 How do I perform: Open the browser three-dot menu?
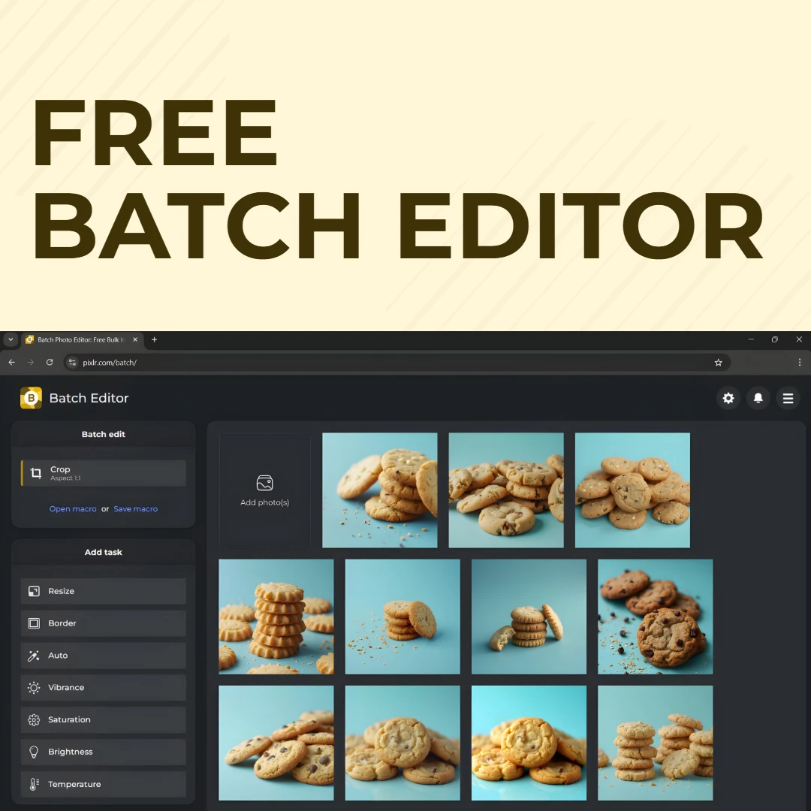pos(800,363)
